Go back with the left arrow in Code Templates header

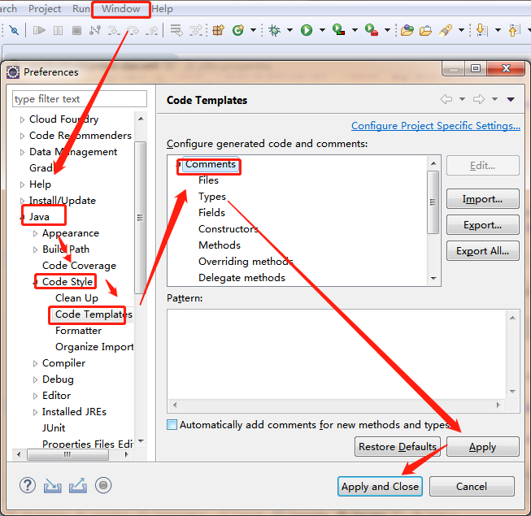click(446, 99)
